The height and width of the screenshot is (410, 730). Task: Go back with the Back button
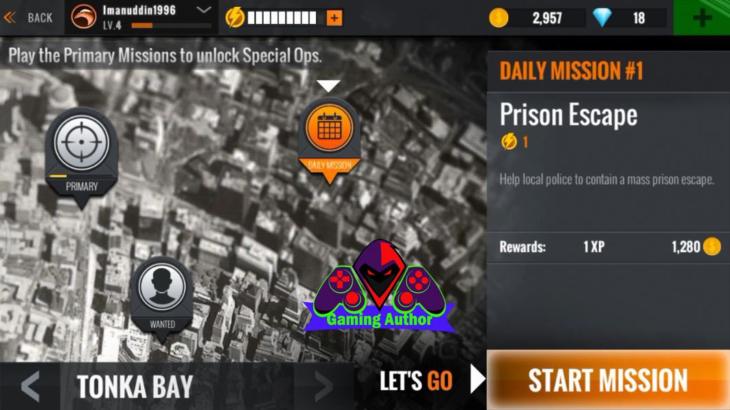pos(28,18)
